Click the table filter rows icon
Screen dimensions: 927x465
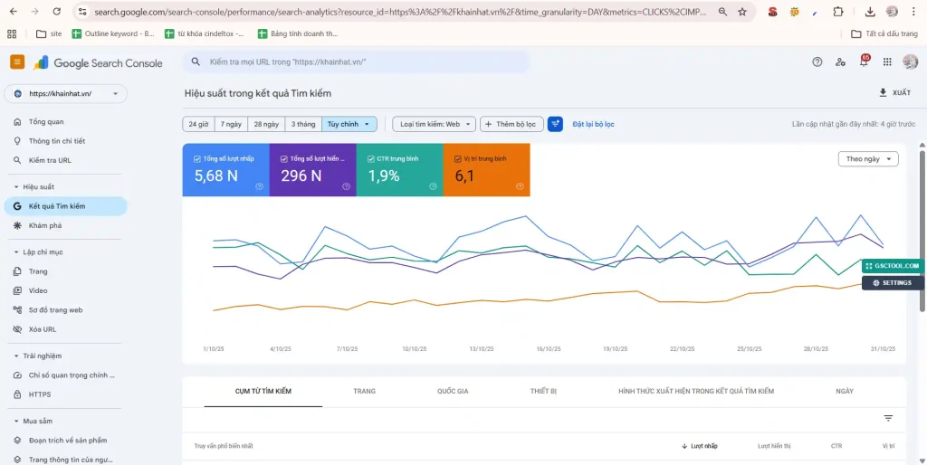[x=888, y=418]
